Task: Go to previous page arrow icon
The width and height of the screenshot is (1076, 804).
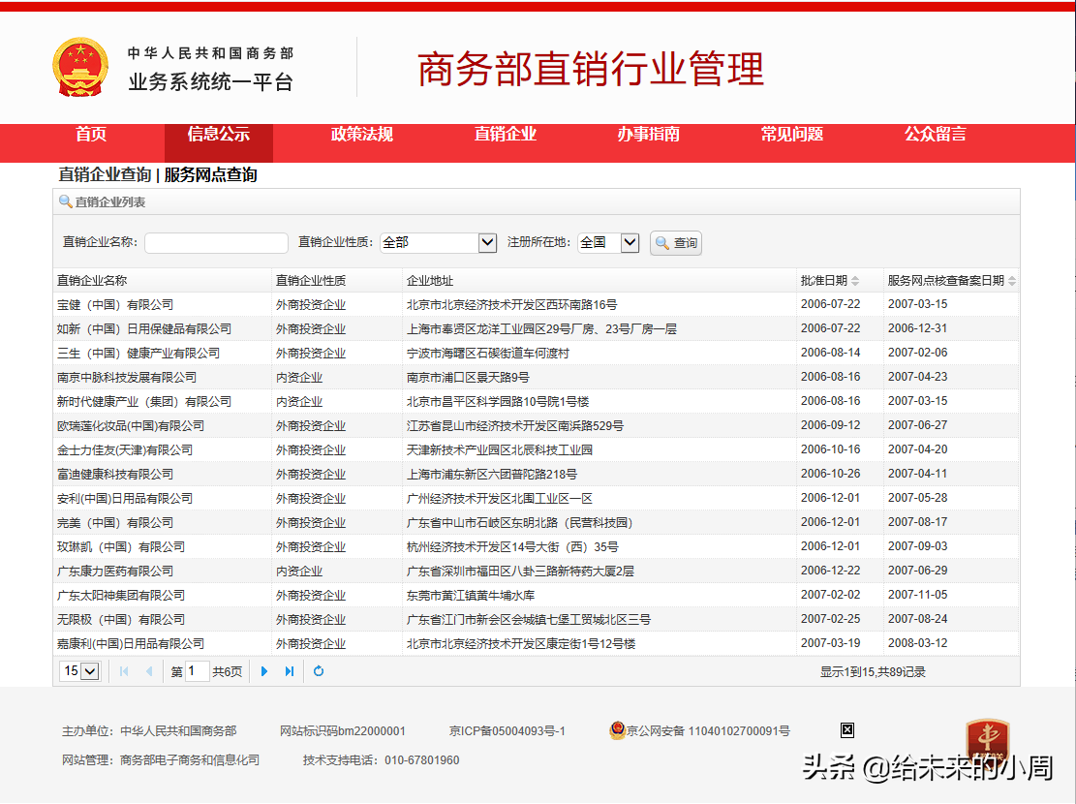Action: (149, 671)
